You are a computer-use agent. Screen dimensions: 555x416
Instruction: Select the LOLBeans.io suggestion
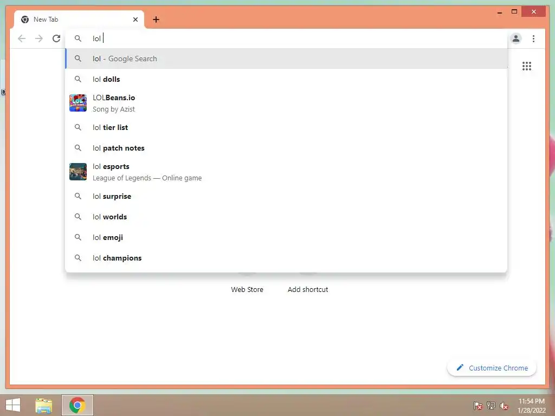coord(286,103)
